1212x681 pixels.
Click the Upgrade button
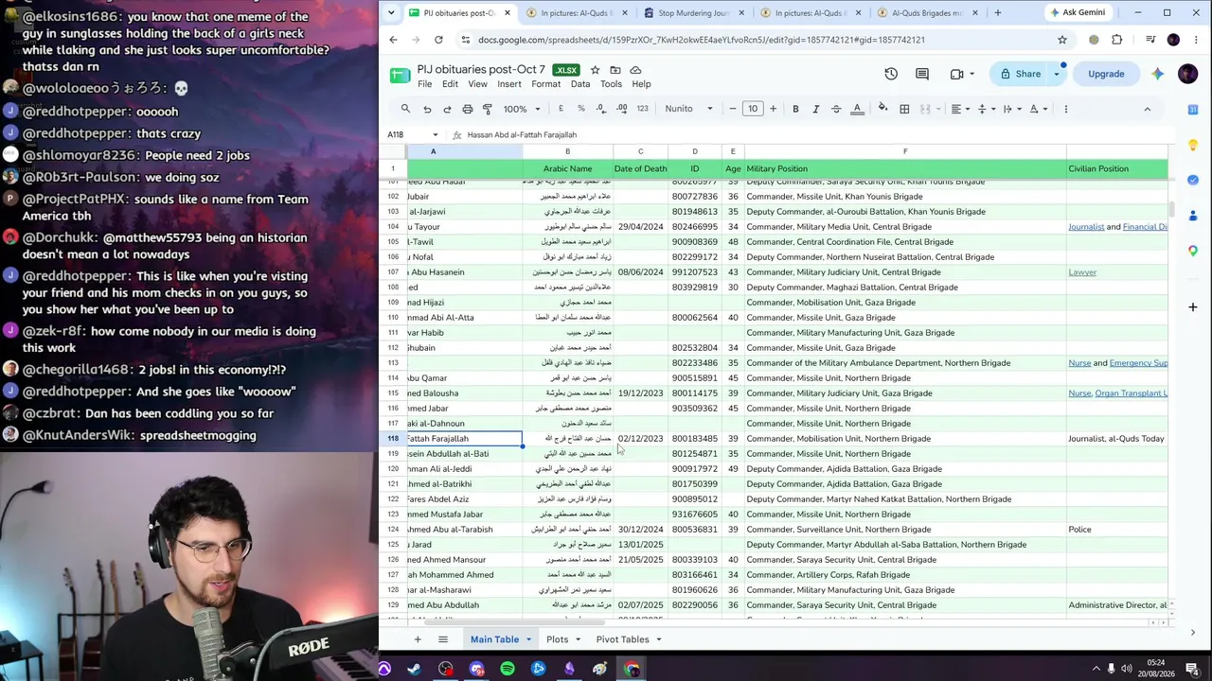point(1106,74)
